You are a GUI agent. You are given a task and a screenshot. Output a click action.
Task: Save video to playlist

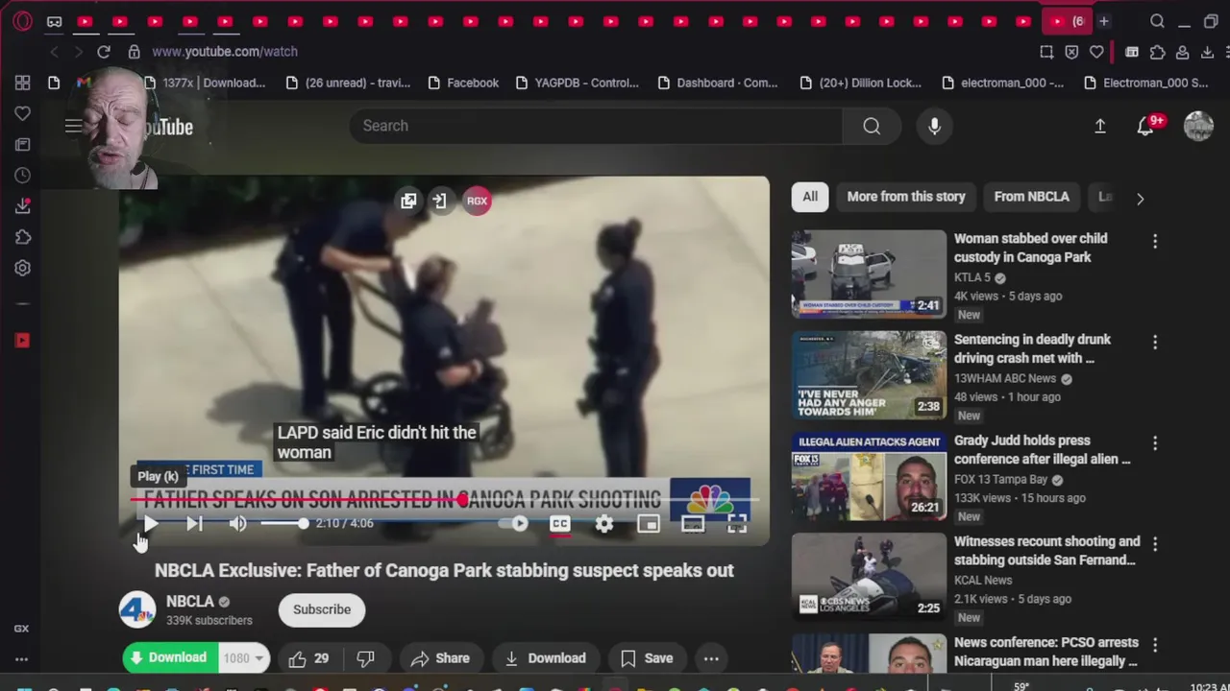[x=646, y=658]
